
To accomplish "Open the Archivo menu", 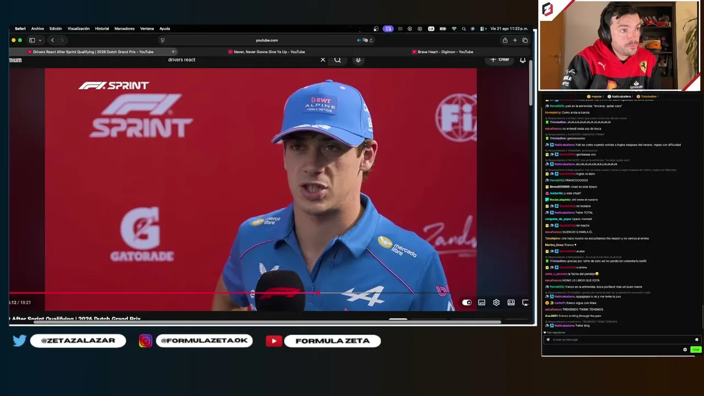I will [37, 29].
